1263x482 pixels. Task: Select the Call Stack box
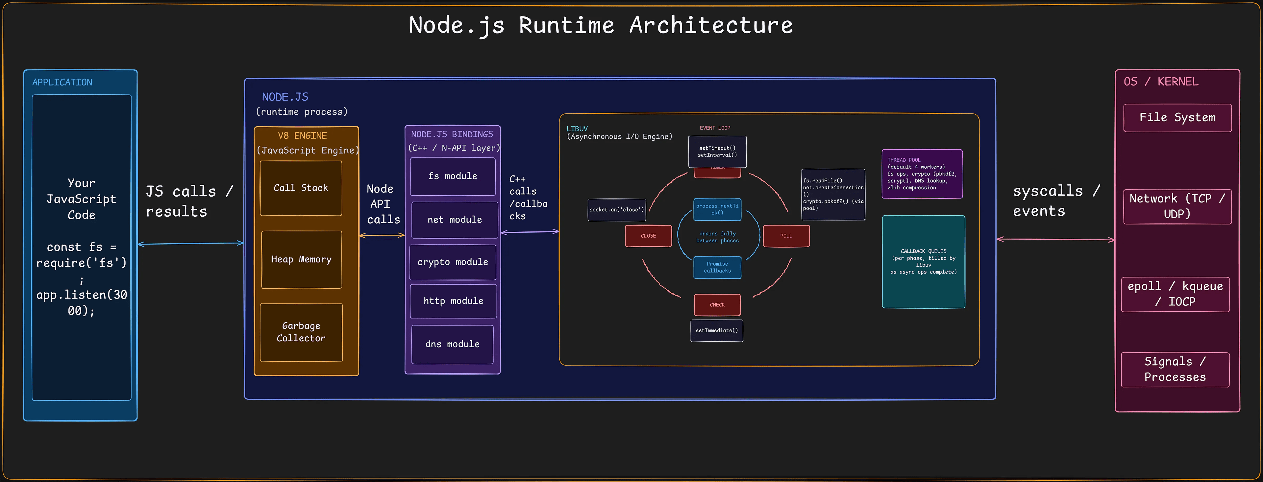click(x=301, y=188)
